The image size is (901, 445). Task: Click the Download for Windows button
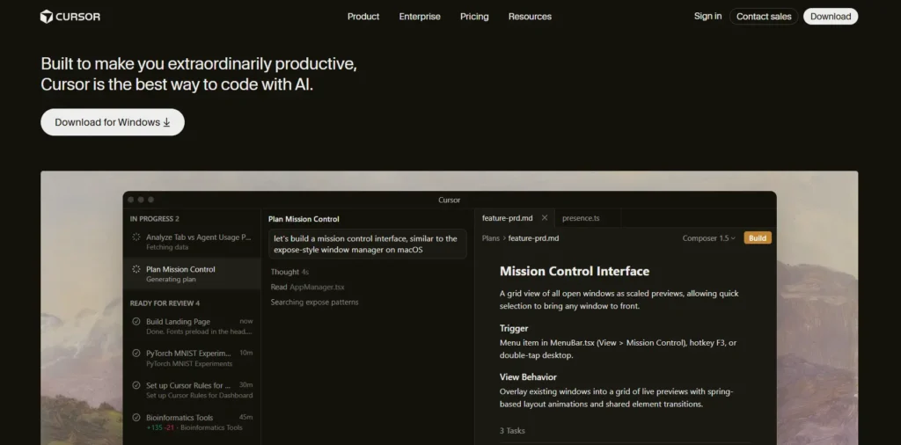(x=113, y=122)
